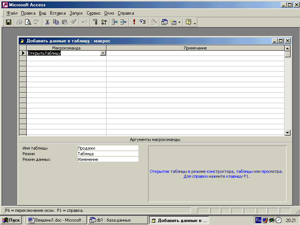The image size is (300, 225).
Task: Click the Ru language indicator in tray
Action: point(258,220)
